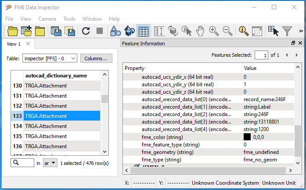This screenshot has height=190, width=306.
Task: Close the View 1 tab
Action: [28, 44]
